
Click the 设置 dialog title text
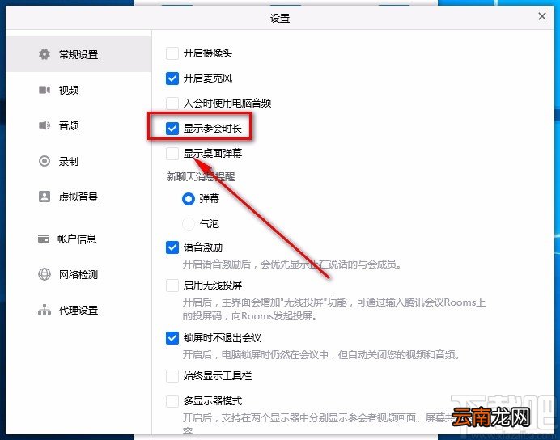[280, 18]
